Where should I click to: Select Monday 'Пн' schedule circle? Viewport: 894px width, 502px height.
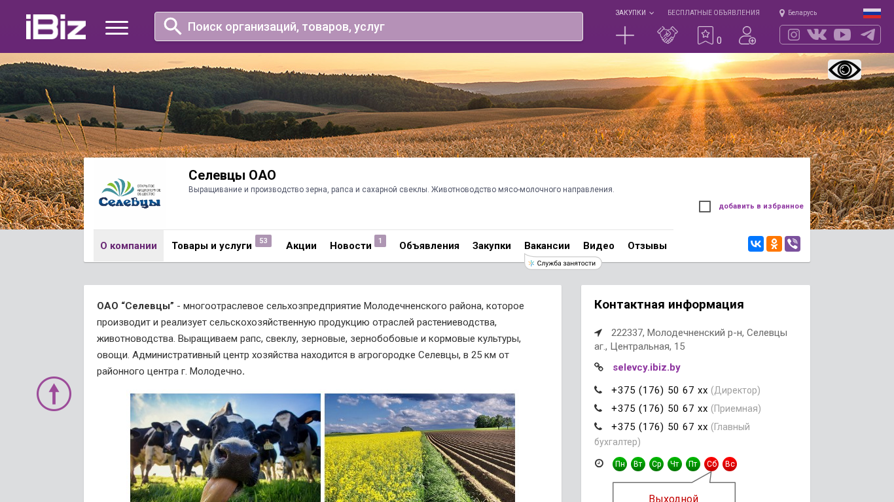pyautogui.click(x=620, y=464)
